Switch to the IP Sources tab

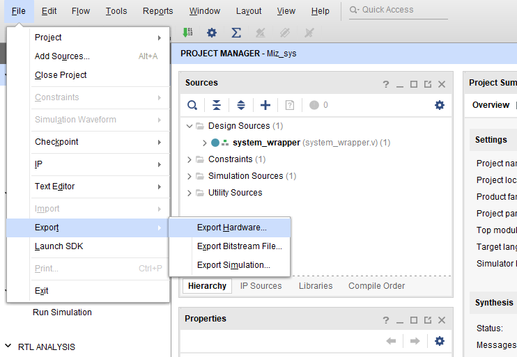261,286
